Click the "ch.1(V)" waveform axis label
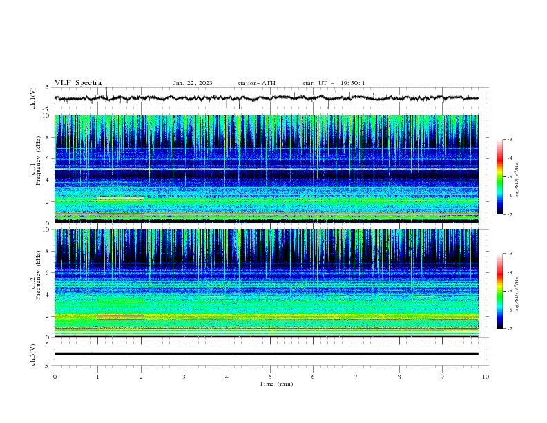 33,98
